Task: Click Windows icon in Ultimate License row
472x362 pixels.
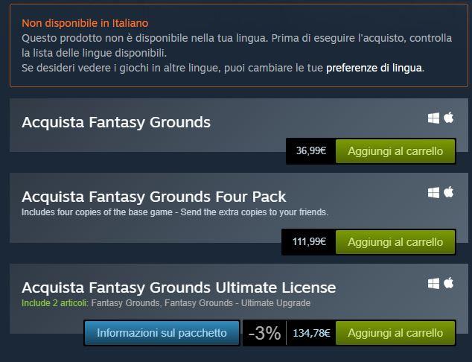Action: 433,284
